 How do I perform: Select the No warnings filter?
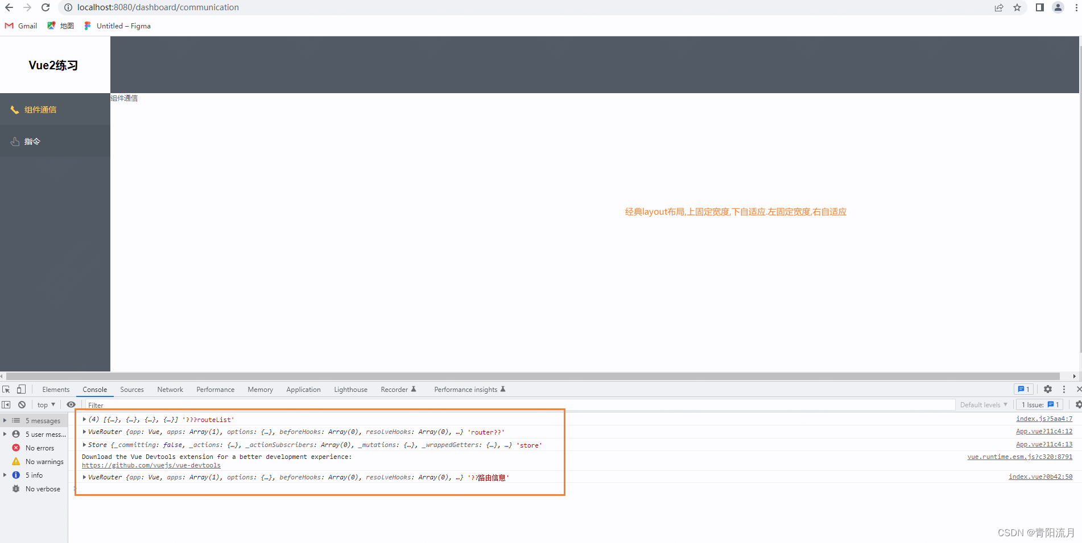[x=34, y=462]
